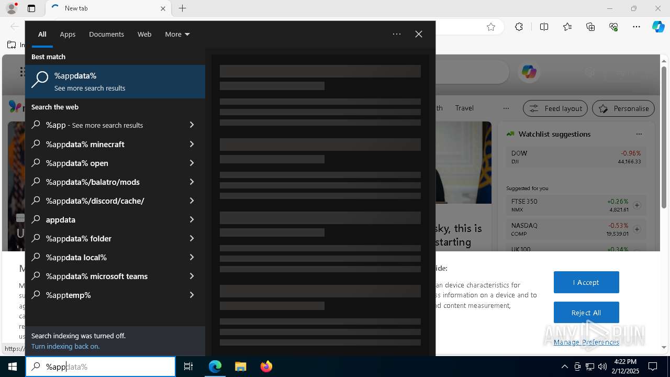Open volume control tray icon

click(x=602, y=367)
